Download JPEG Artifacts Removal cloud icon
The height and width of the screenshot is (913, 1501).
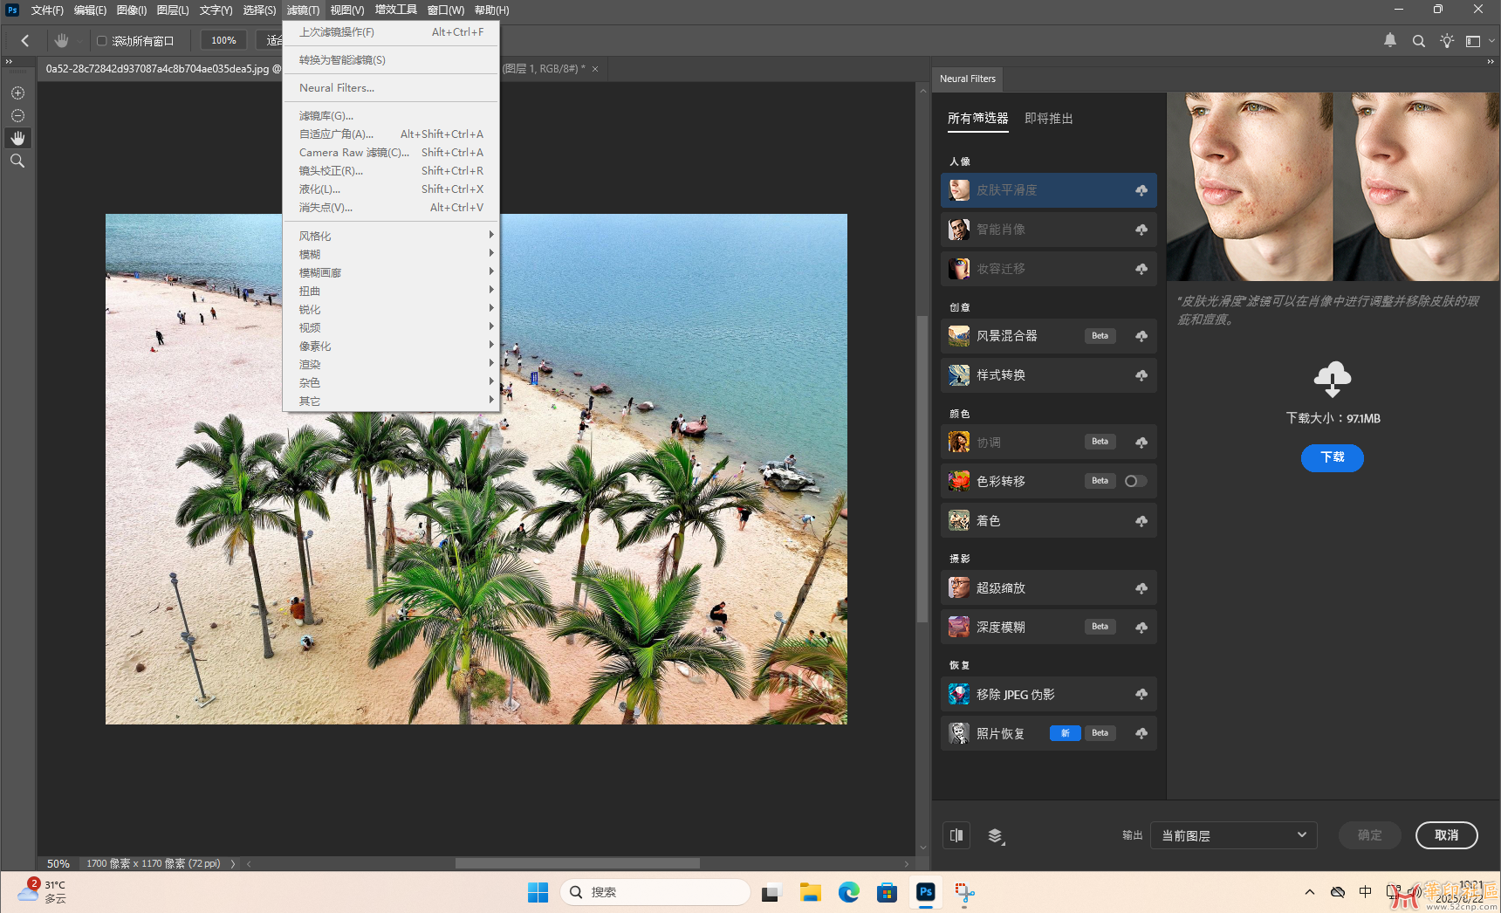click(x=1141, y=695)
